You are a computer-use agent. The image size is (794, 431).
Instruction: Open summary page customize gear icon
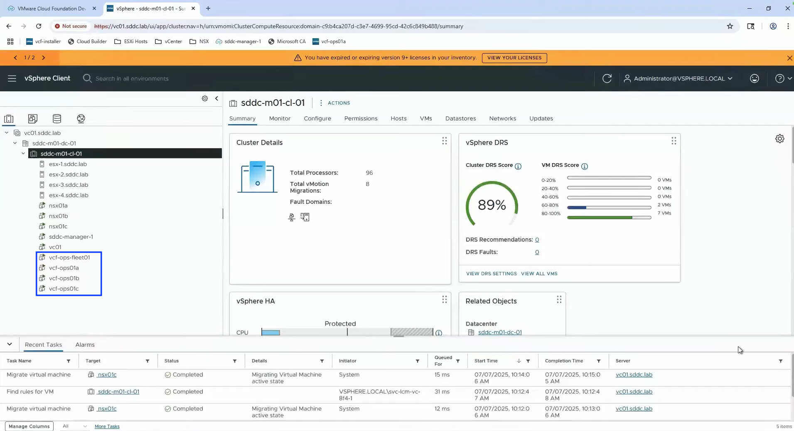[779, 139]
